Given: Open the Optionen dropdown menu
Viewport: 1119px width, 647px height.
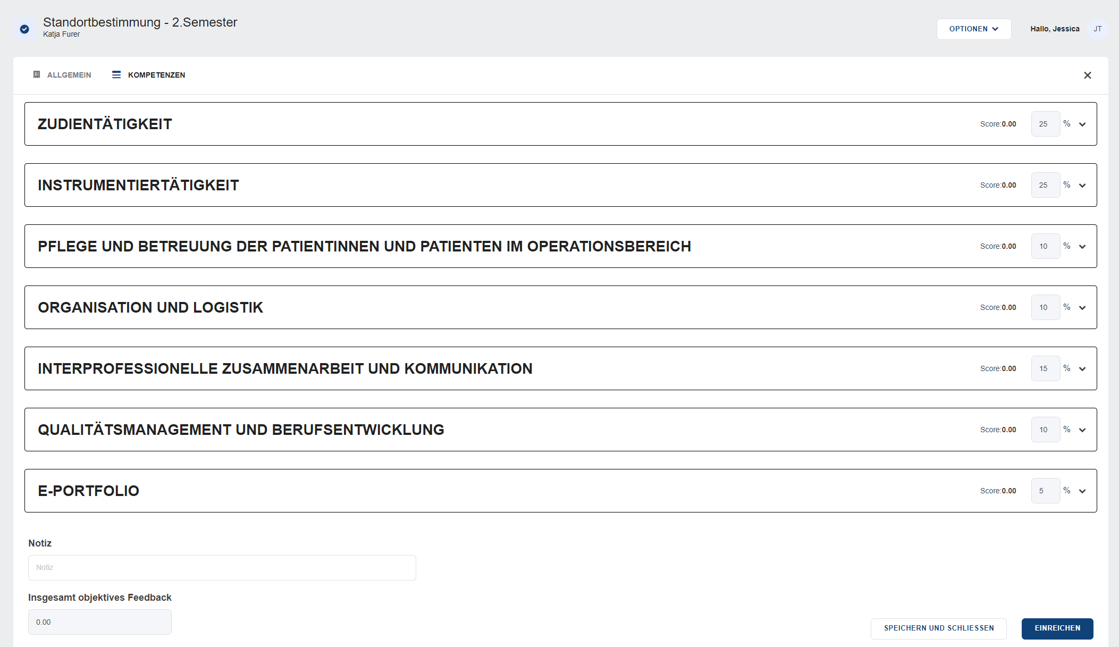Looking at the screenshot, I should [x=974, y=29].
